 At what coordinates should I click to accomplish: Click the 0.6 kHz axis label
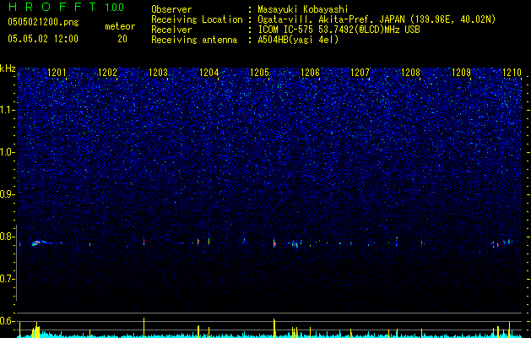pyautogui.click(x=8, y=321)
